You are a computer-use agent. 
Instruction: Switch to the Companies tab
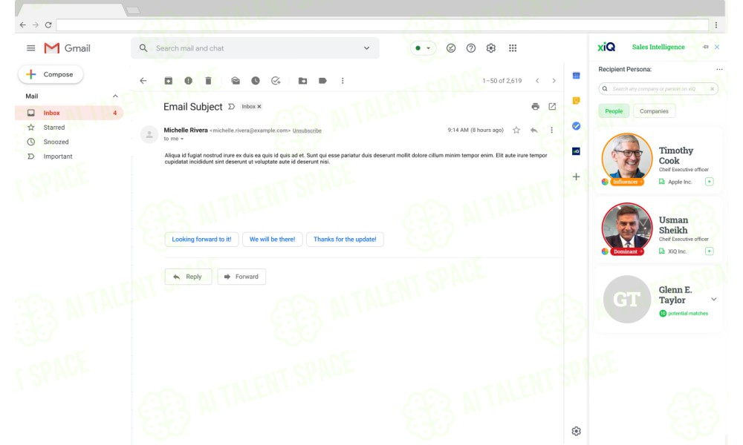pyautogui.click(x=654, y=111)
